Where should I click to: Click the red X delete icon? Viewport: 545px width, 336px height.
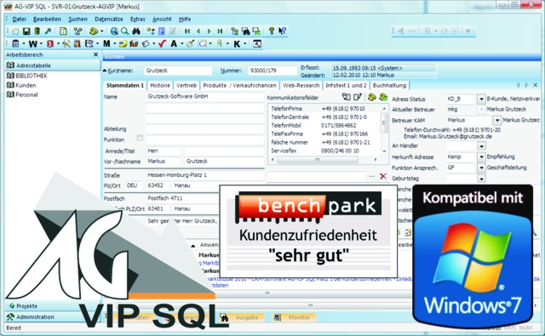(x=383, y=176)
